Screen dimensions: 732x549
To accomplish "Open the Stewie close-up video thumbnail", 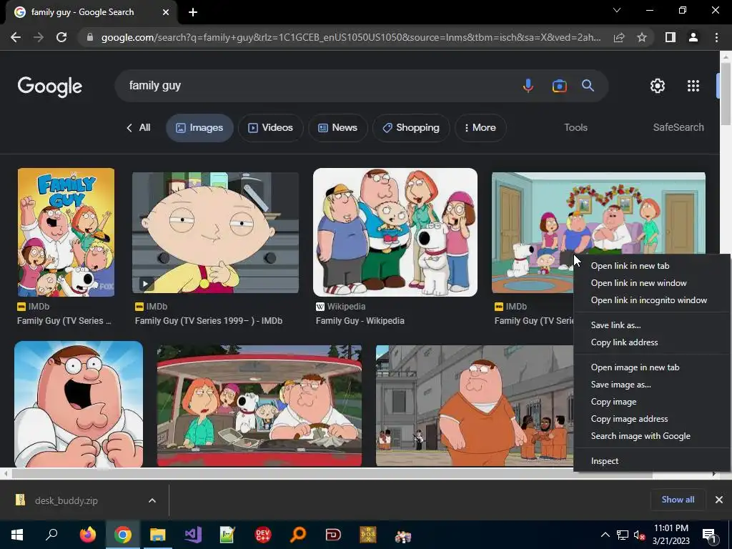I will click(x=215, y=232).
